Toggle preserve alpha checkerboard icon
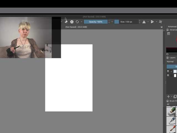 (x=72, y=22)
